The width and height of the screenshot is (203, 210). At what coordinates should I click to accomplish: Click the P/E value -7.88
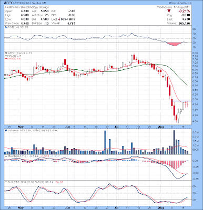[72, 11]
